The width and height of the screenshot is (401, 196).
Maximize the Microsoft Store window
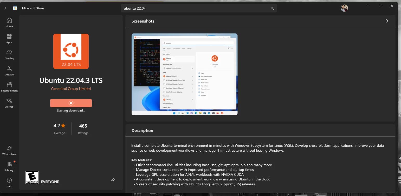pos(380,6)
